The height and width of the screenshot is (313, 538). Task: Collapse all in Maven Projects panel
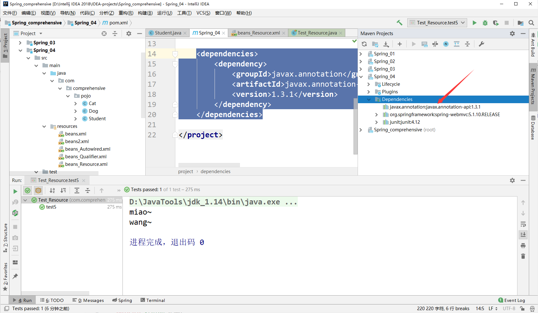click(467, 44)
